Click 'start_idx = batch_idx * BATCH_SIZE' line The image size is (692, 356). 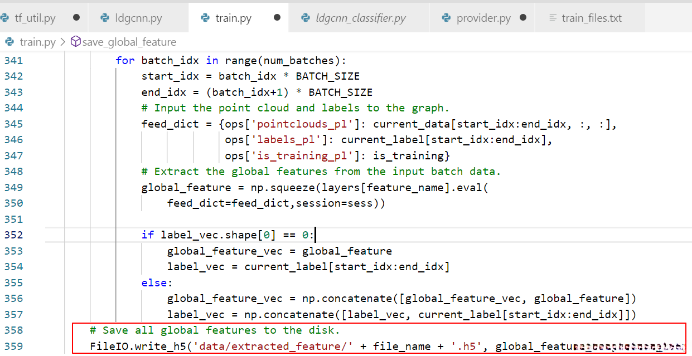[250, 76]
